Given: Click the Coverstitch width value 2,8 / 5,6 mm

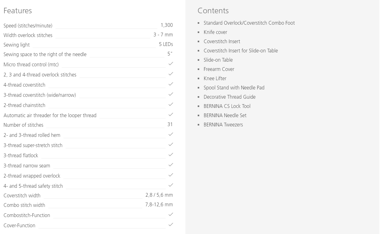Looking at the screenshot, I should [159, 195].
